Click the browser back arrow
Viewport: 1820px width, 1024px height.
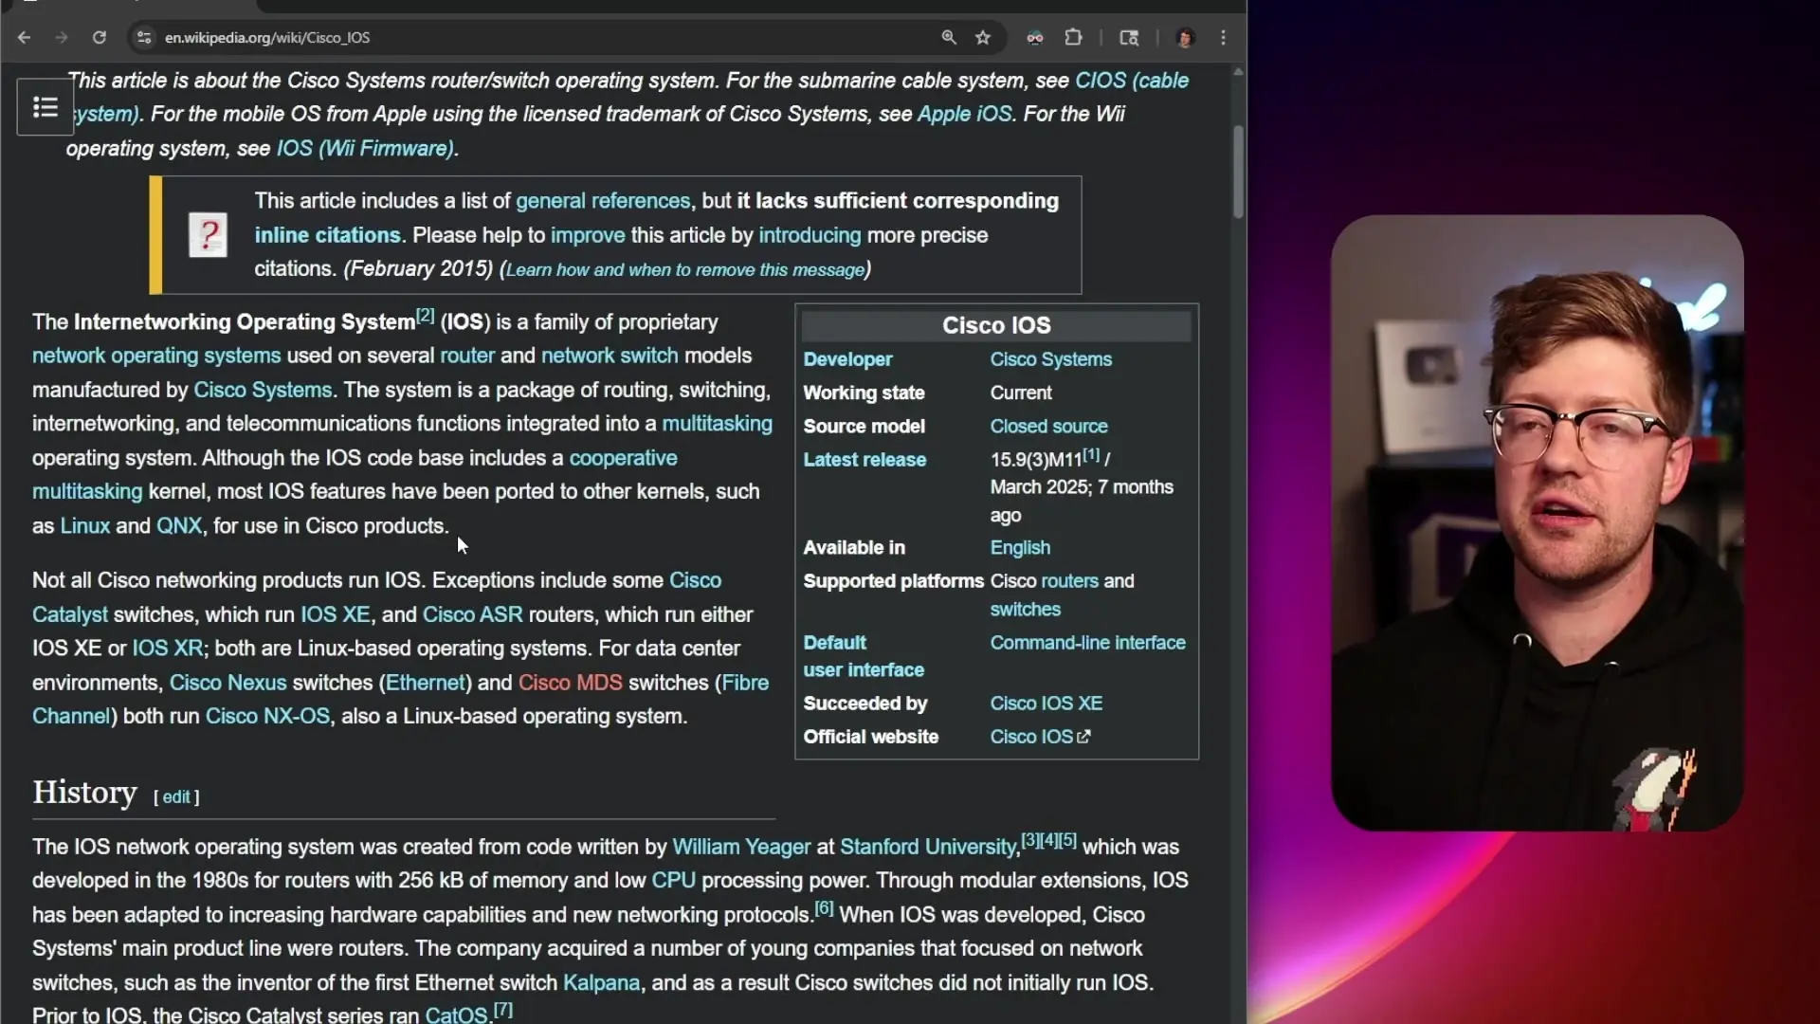(25, 38)
